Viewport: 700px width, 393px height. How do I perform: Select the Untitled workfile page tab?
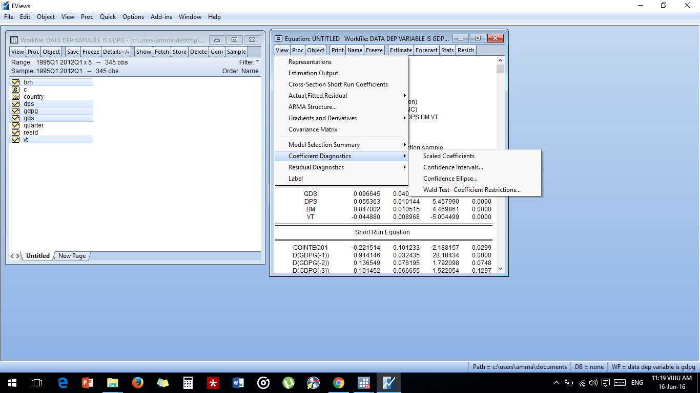38,256
